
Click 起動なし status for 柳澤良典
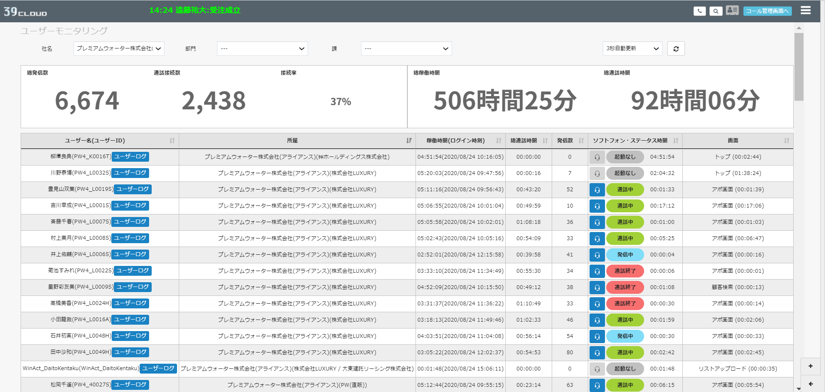(x=625, y=157)
